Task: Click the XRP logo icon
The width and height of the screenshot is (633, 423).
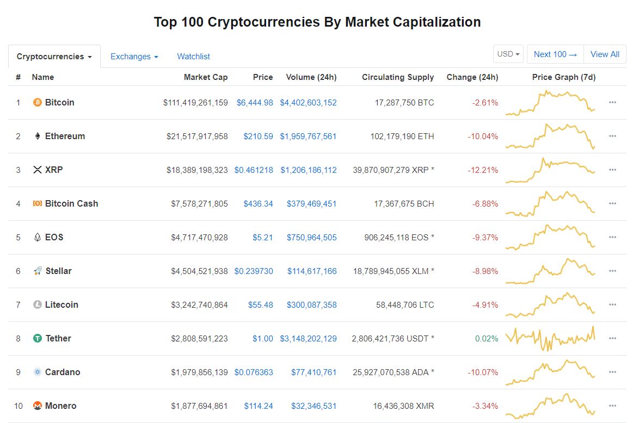Action: tap(38, 170)
